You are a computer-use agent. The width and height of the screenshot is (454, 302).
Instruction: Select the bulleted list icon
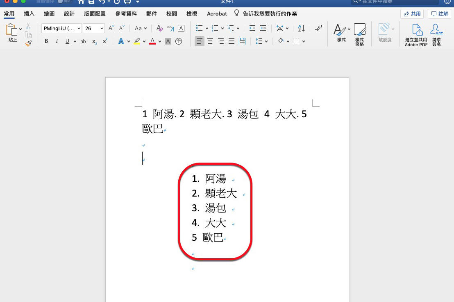click(199, 28)
